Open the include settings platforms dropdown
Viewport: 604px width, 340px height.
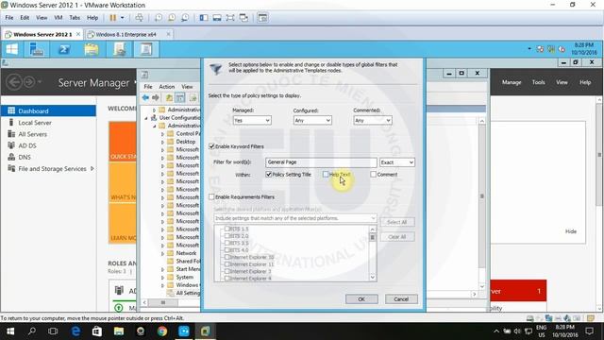(295, 218)
